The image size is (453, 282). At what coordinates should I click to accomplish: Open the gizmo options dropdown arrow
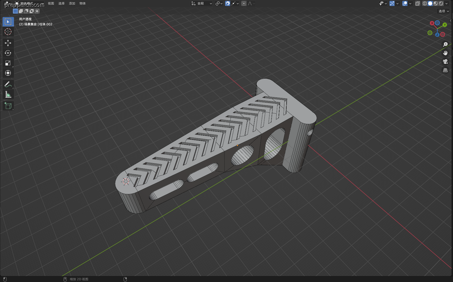coord(397,3)
